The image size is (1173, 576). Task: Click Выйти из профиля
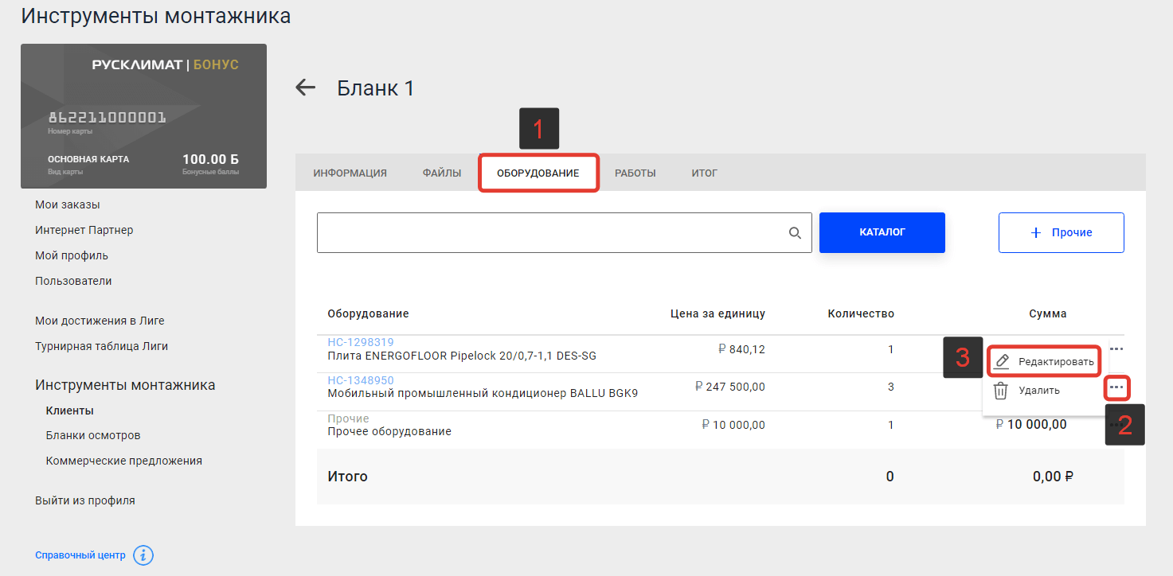(85, 500)
